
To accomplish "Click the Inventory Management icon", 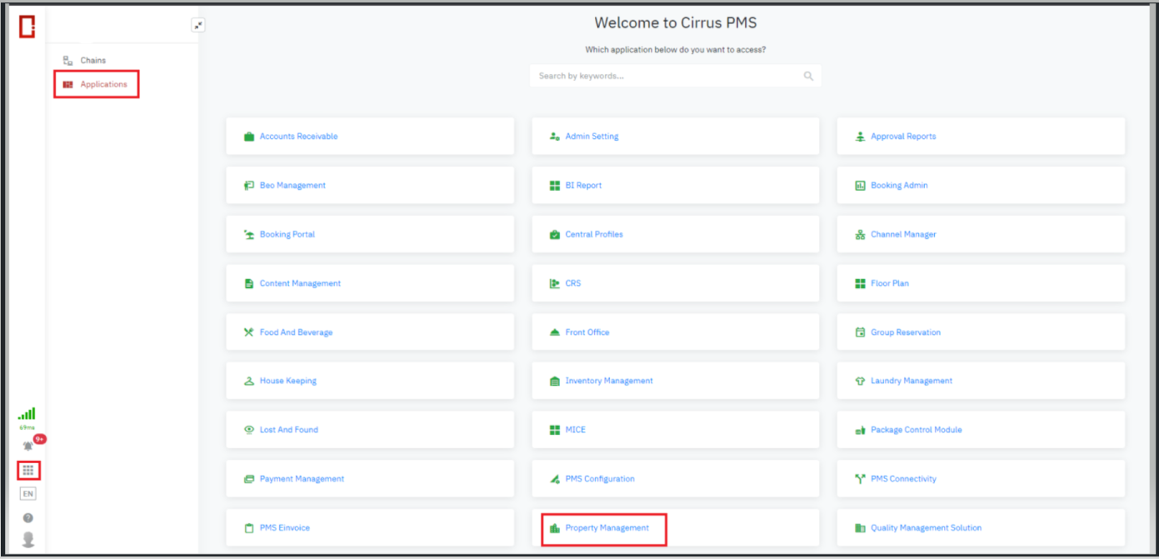I will [555, 381].
